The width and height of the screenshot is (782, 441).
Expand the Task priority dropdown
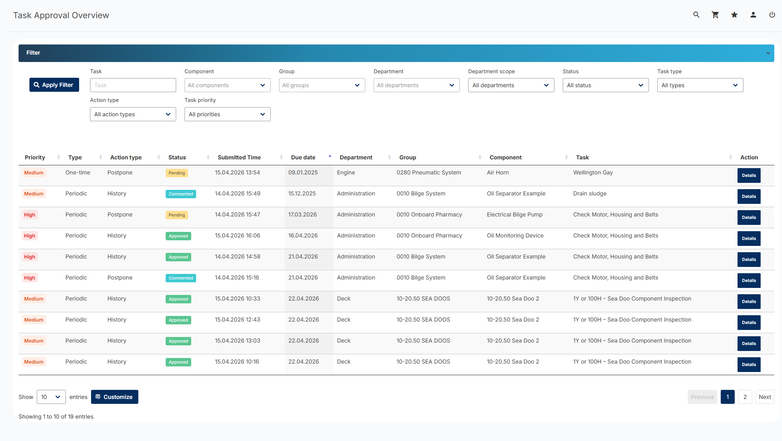(227, 114)
